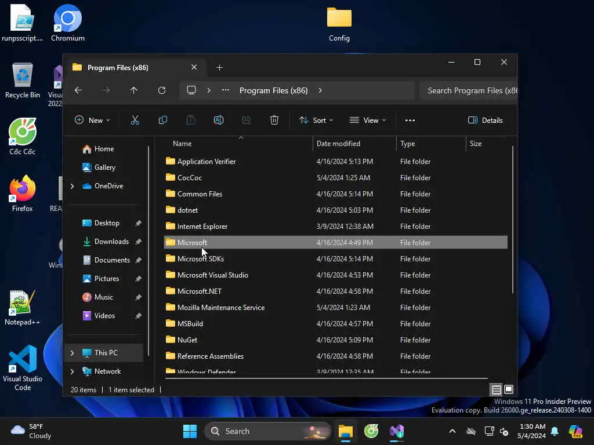Viewport: 594px width, 445px height.
Task: Open Downloads quick access folder
Action: tap(112, 242)
